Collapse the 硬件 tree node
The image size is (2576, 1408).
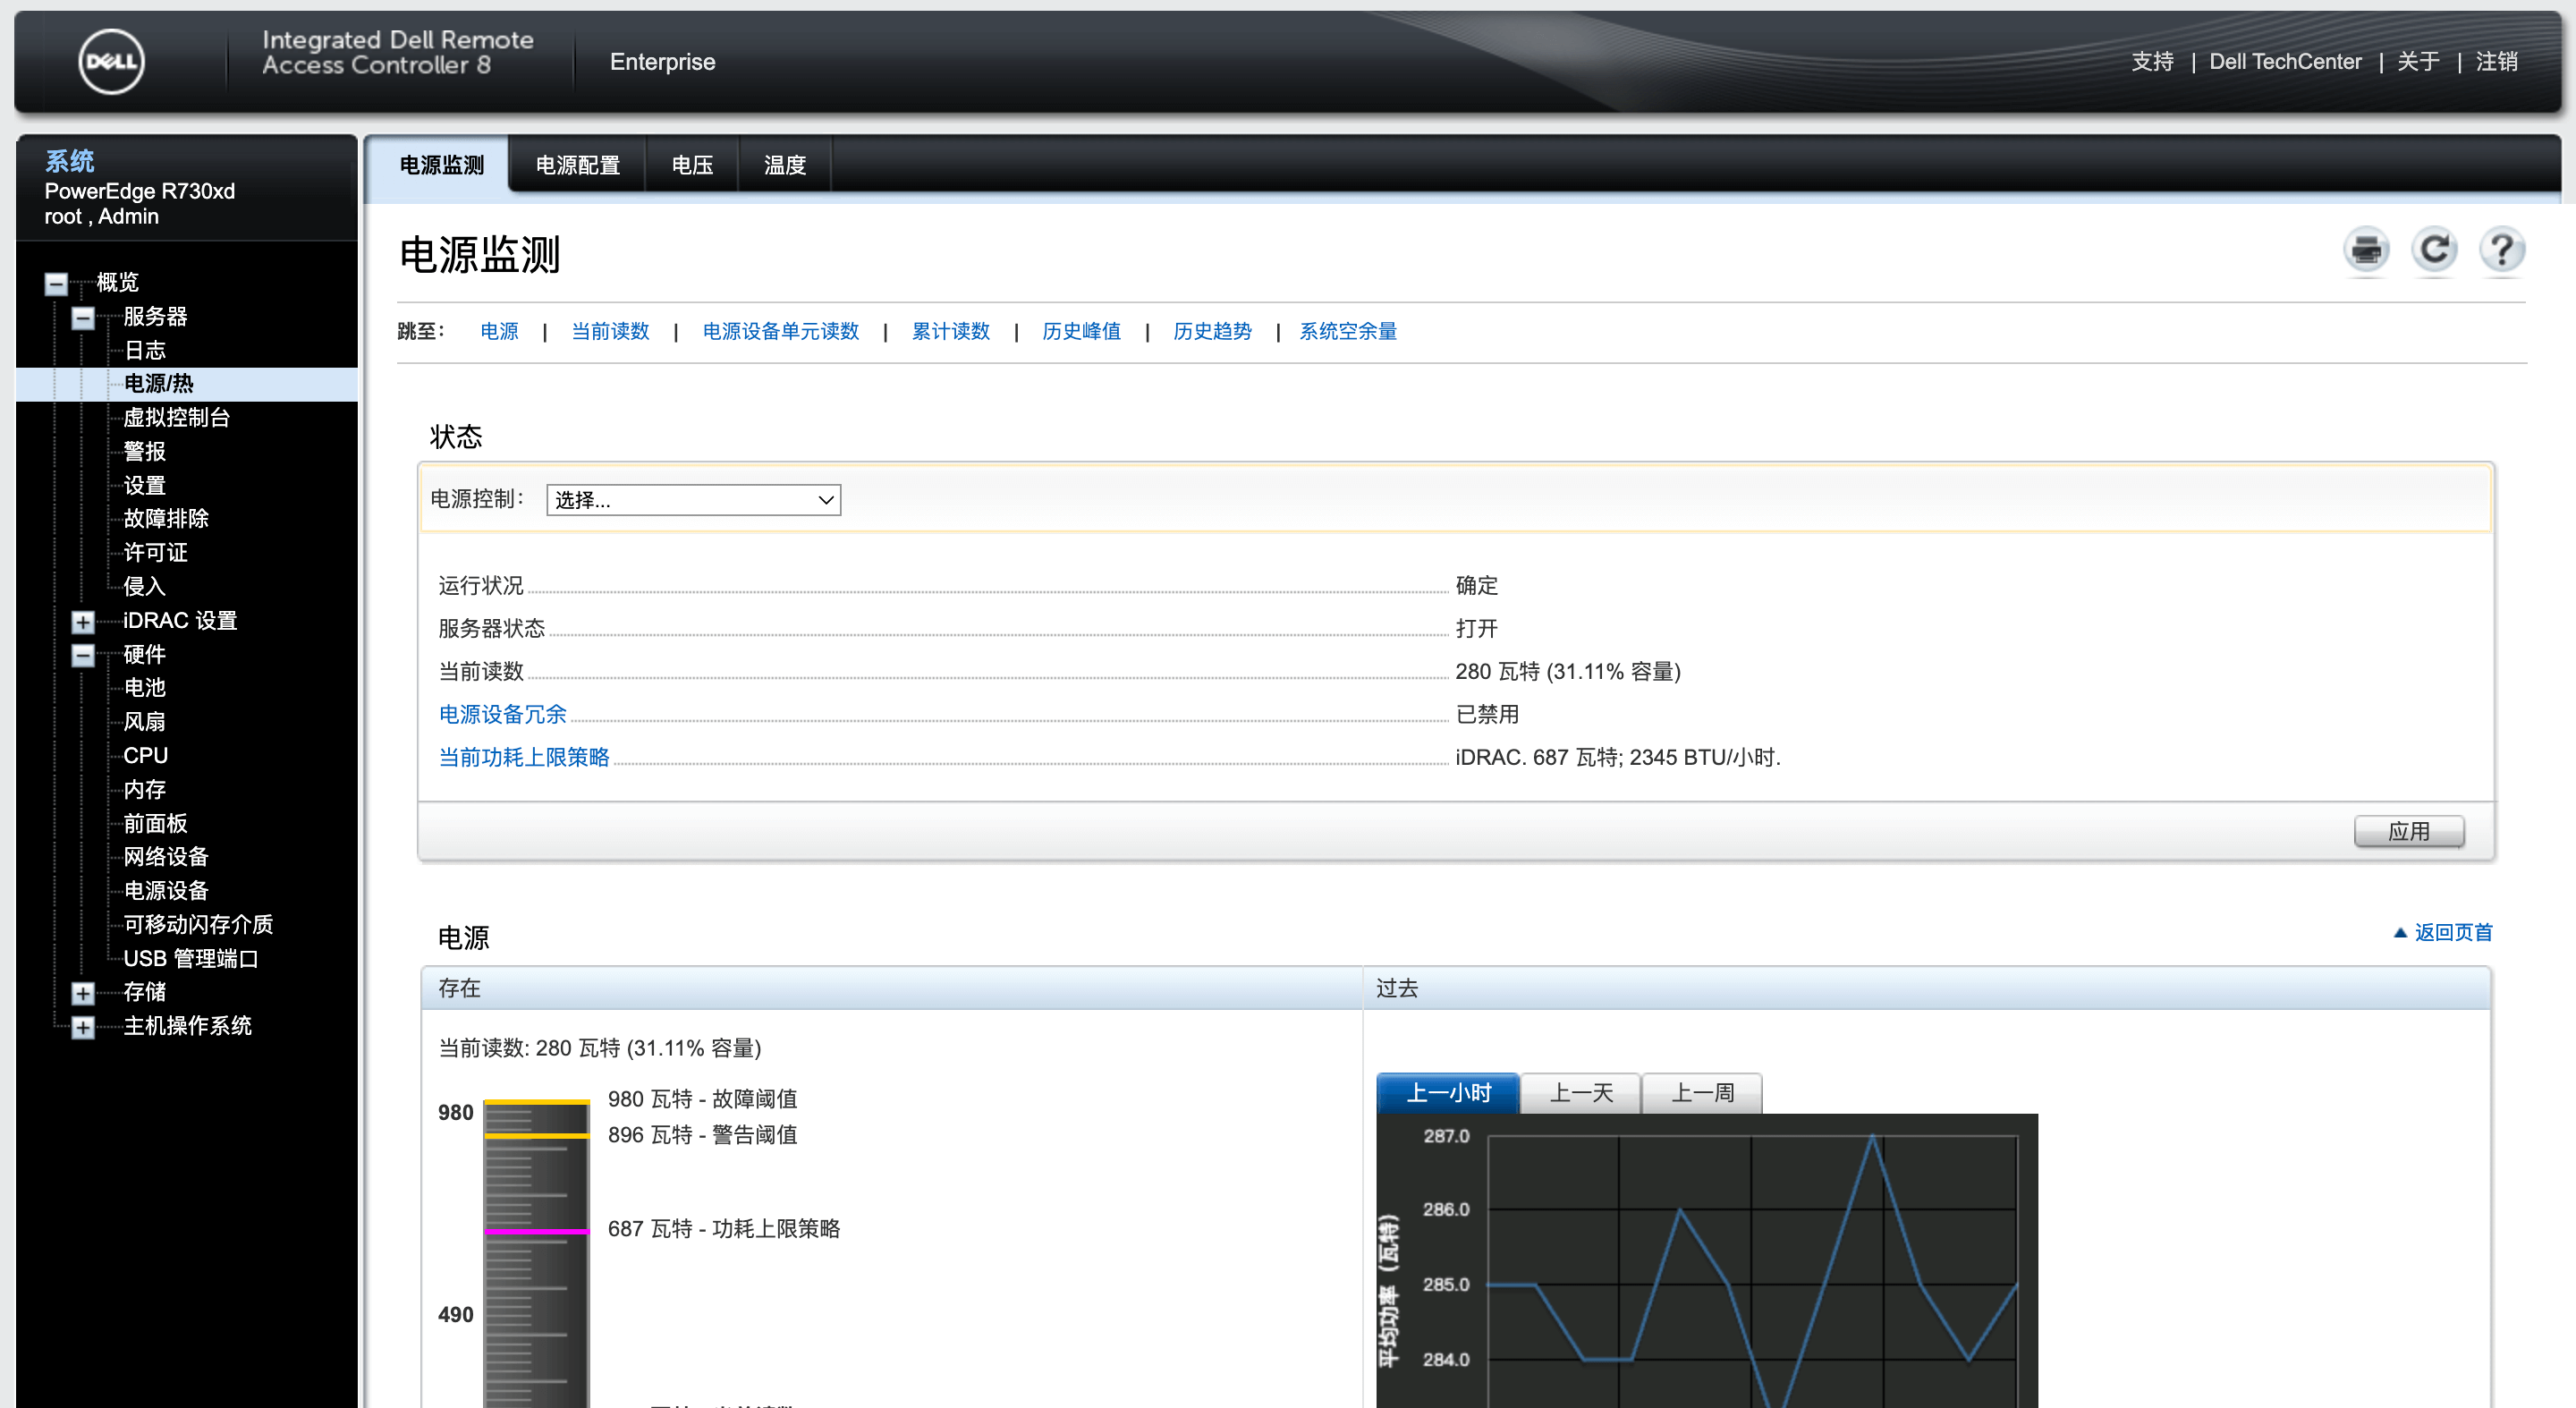(x=83, y=656)
